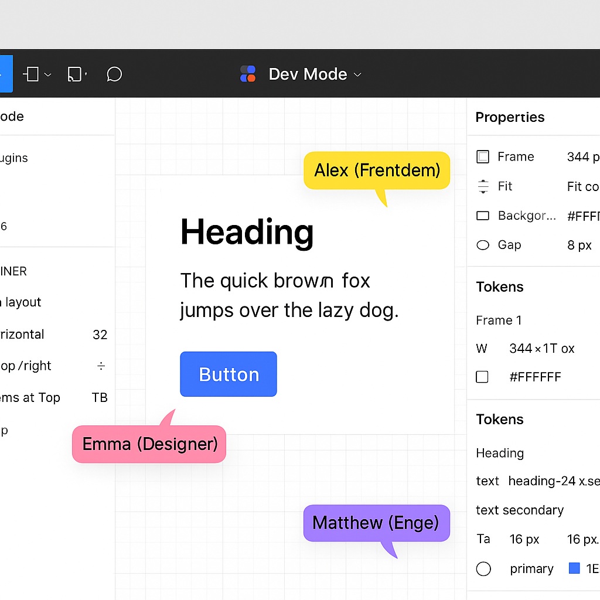Screen dimensions: 600x600
Task: Click the Fit alignment icon in Properties
Action: (x=483, y=186)
